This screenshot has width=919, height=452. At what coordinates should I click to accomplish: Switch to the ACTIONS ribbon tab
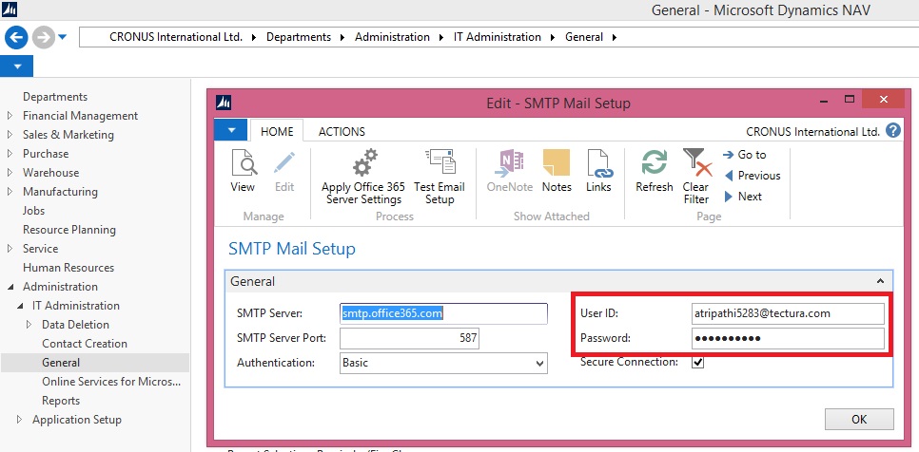click(x=342, y=132)
